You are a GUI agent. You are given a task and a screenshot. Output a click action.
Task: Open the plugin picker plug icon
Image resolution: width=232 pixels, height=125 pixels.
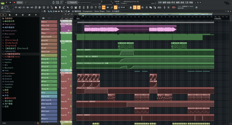[x=60, y=8]
